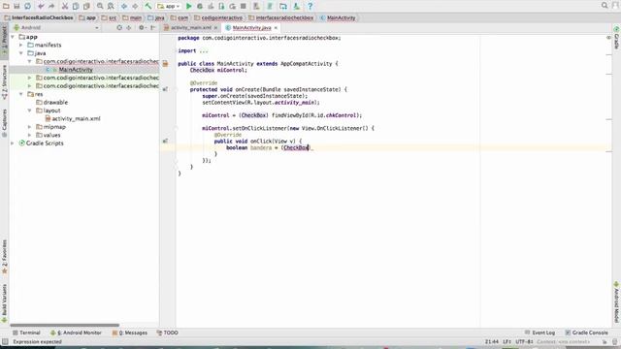Image resolution: width=621 pixels, height=349 pixels.
Task: Open the Android Monitor tool window
Action: (76, 333)
